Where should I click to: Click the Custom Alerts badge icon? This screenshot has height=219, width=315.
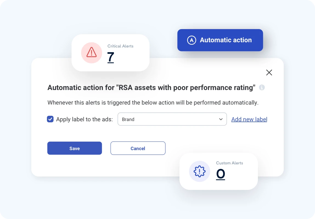tap(199, 171)
